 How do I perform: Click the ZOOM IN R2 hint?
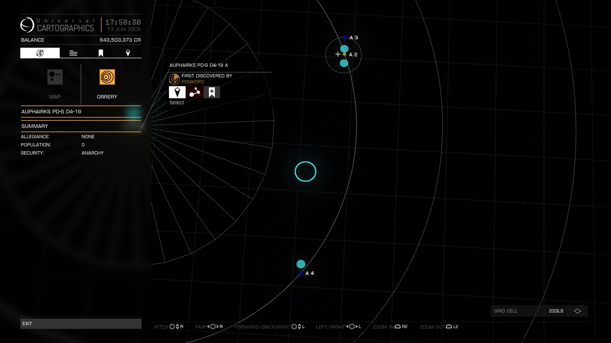coord(390,327)
